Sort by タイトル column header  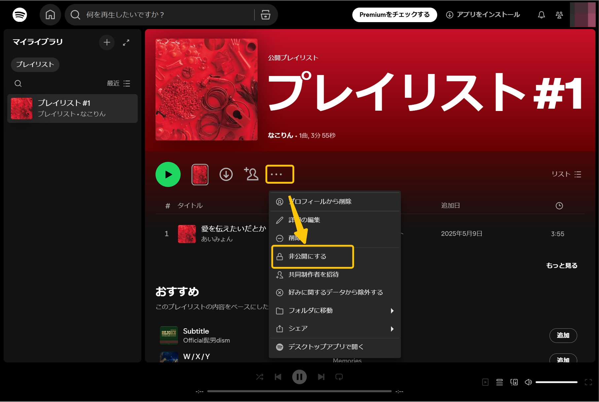pos(190,205)
